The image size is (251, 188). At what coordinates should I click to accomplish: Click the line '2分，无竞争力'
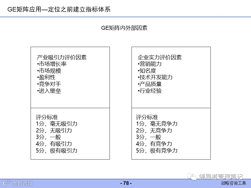(x=154, y=131)
